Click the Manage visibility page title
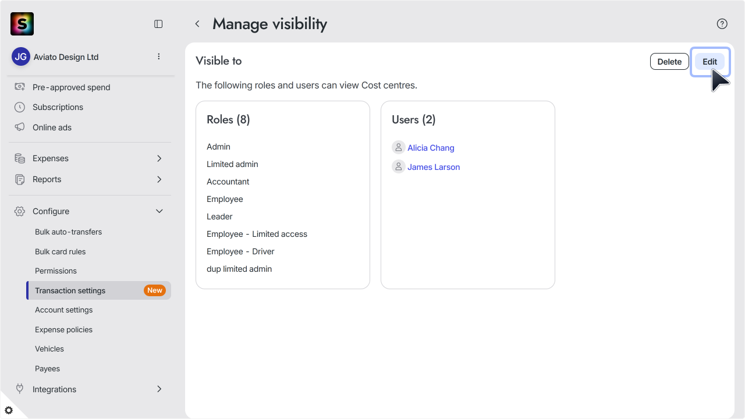 point(269,24)
